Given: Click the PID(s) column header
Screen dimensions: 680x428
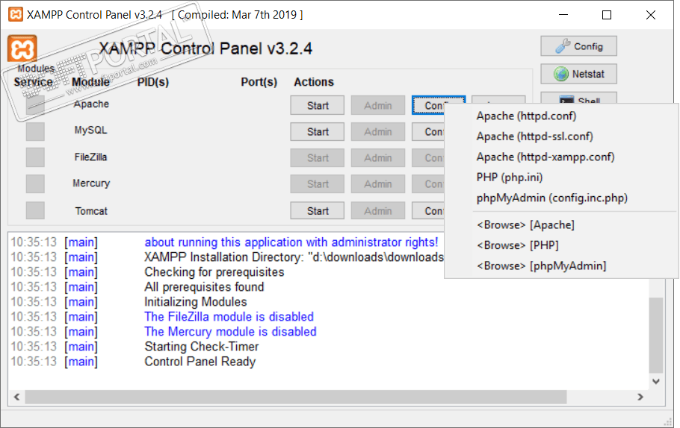Looking at the screenshot, I should click(153, 82).
